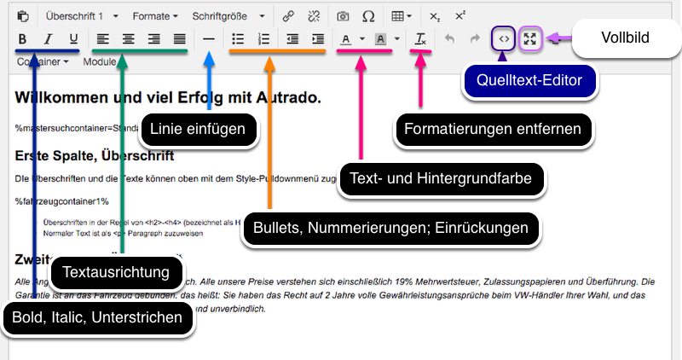
Task: Toggle numbered list
Action: click(x=263, y=39)
